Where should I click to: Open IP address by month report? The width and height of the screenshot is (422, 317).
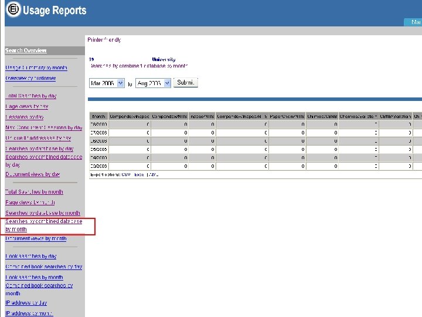click(29, 313)
